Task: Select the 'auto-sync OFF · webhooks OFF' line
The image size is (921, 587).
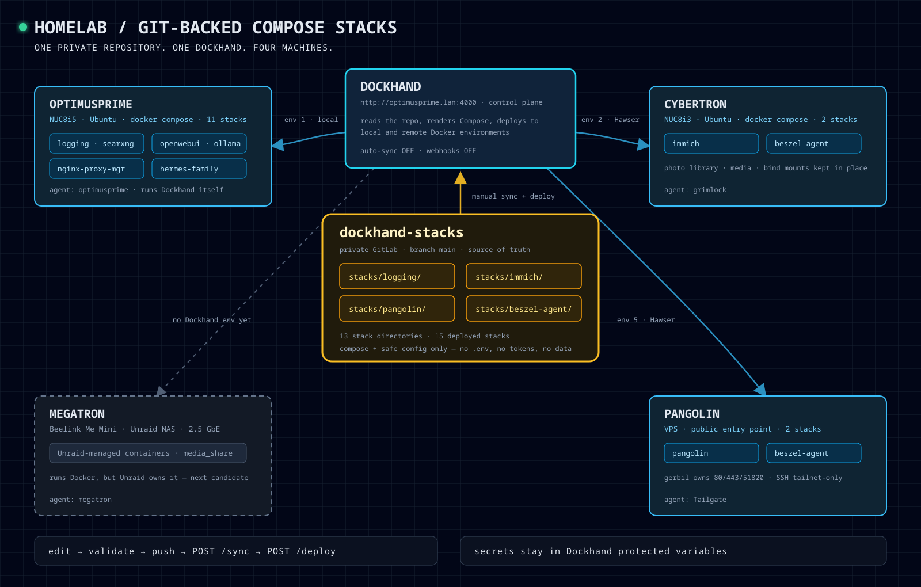Action: 418,151
